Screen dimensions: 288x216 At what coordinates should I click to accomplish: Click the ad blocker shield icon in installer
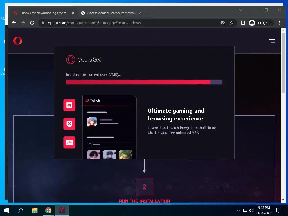[x=69, y=124]
